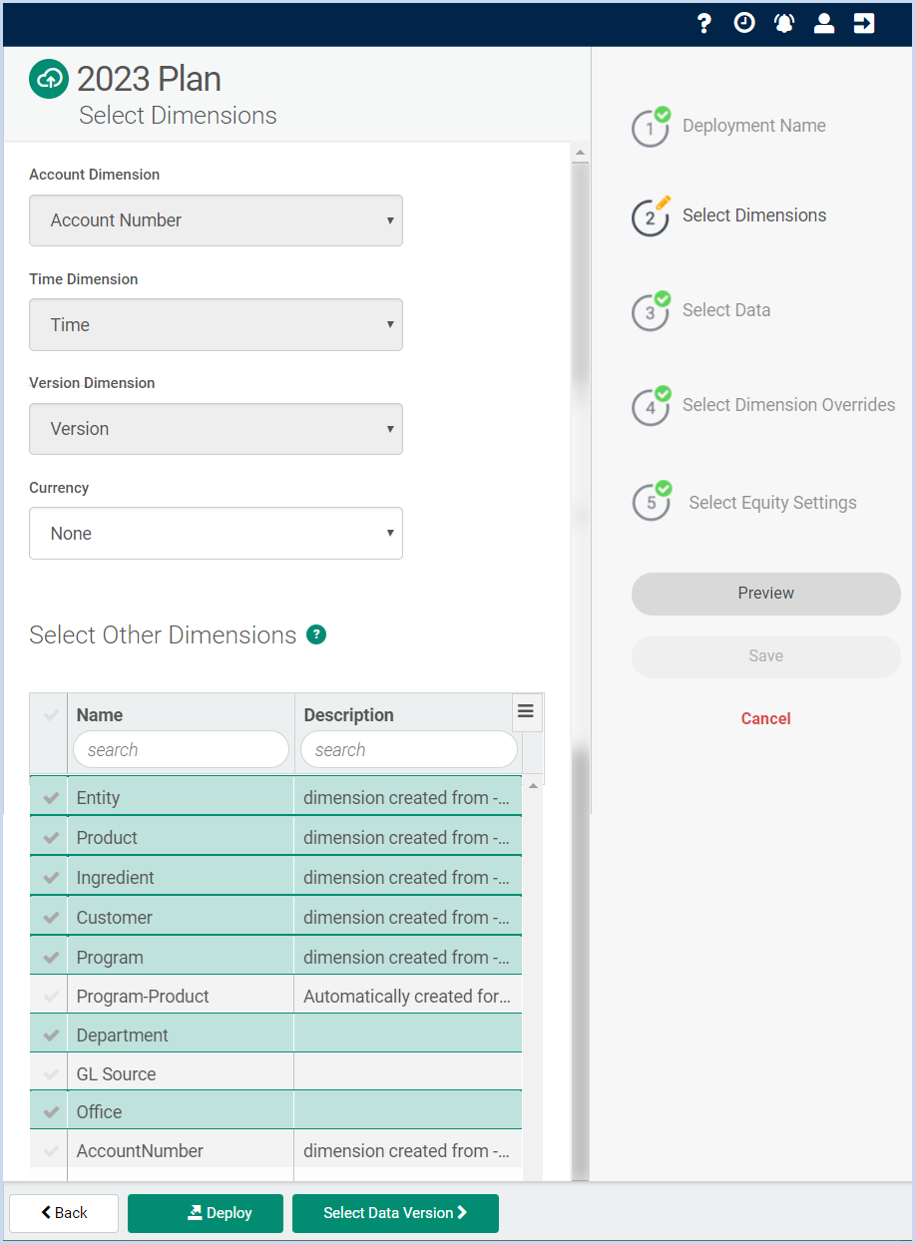Toggle the select-all checkmark in table header
The height and width of the screenshot is (1244, 915).
point(50,714)
